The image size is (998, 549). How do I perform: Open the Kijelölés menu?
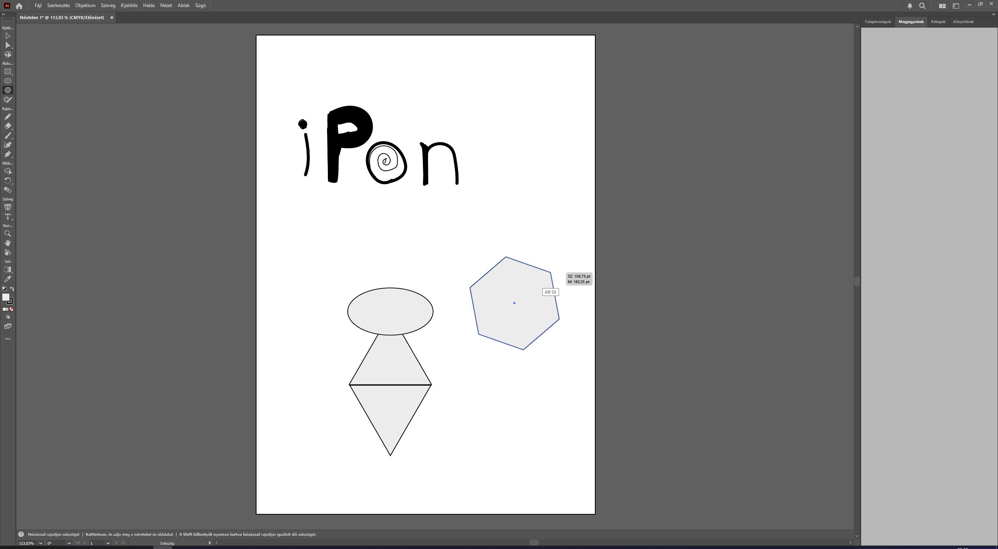click(x=129, y=5)
